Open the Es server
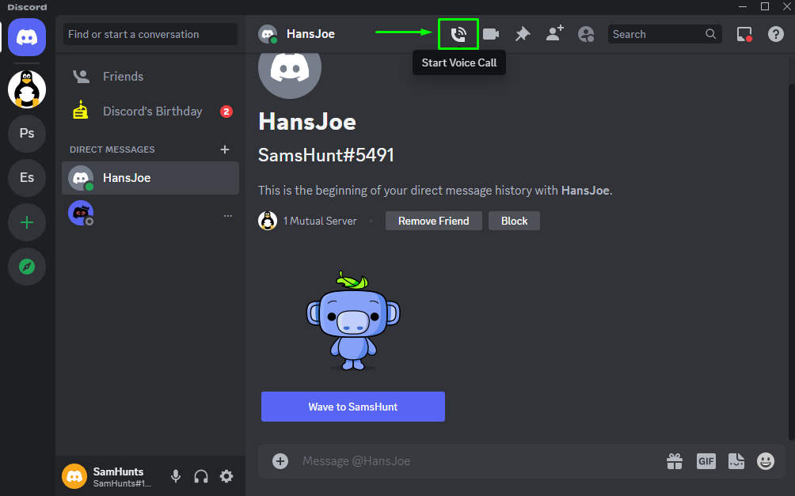 (27, 178)
